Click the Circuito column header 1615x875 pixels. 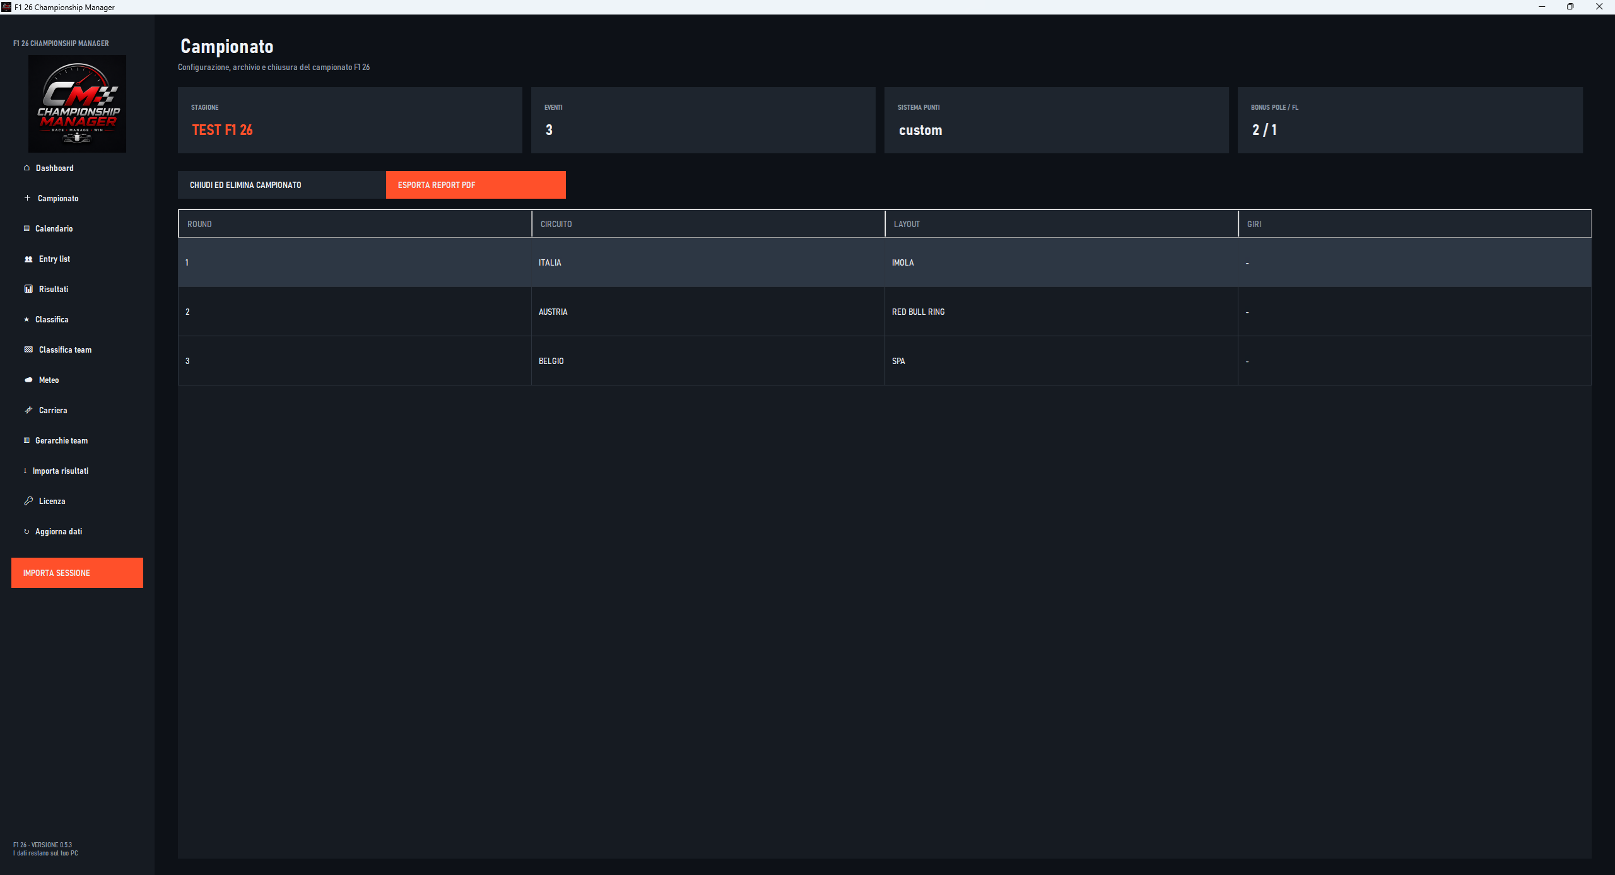pyautogui.click(x=708, y=224)
